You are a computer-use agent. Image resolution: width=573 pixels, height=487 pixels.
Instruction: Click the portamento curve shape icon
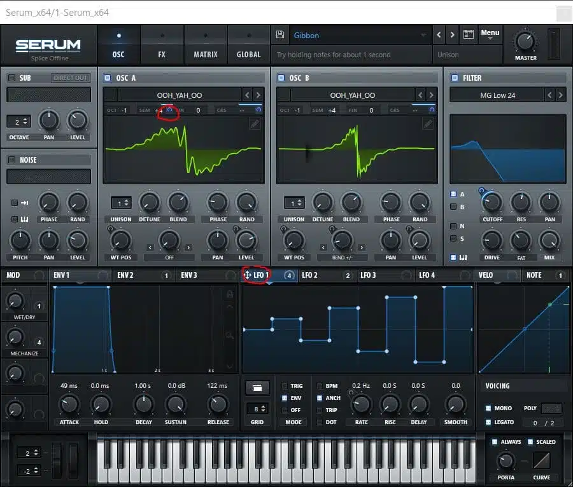(x=542, y=460)
